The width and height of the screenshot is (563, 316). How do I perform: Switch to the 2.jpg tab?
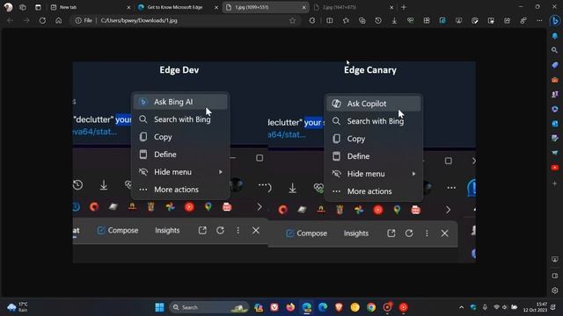click(354, 7)
